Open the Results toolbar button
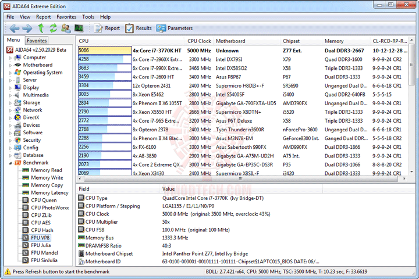The image size is (419, 279). (x=139, y=28)
